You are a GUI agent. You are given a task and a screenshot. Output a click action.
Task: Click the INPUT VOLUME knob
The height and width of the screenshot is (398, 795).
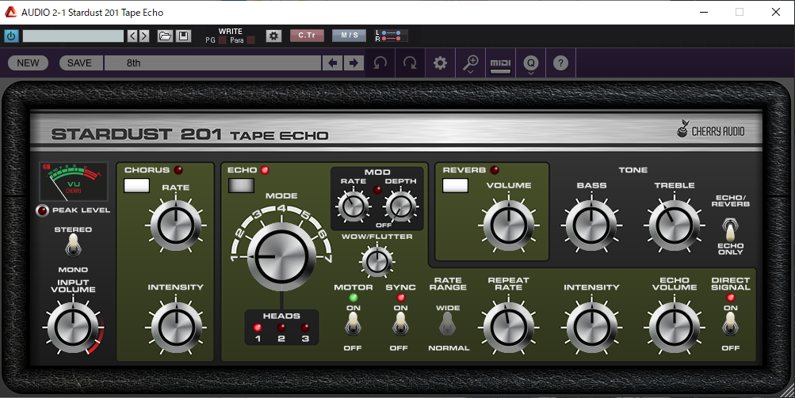pos(73,327)
